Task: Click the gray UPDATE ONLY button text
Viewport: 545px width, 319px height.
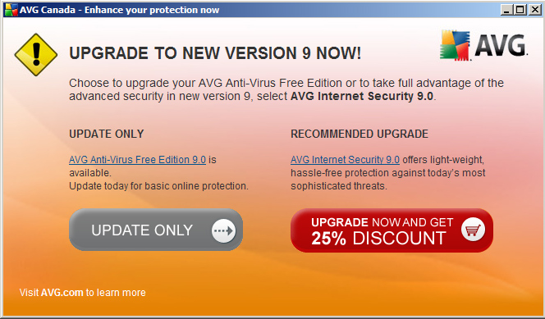Action: [x=142, y=230]
